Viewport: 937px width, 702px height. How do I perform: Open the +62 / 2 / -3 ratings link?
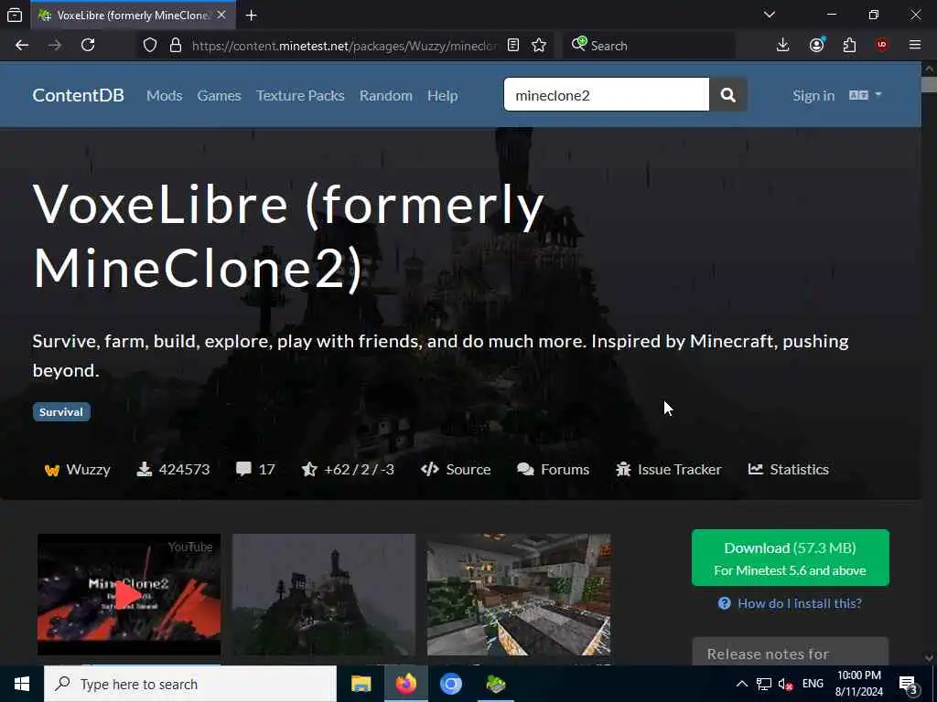pyautogui.click(x=349, y=469)
